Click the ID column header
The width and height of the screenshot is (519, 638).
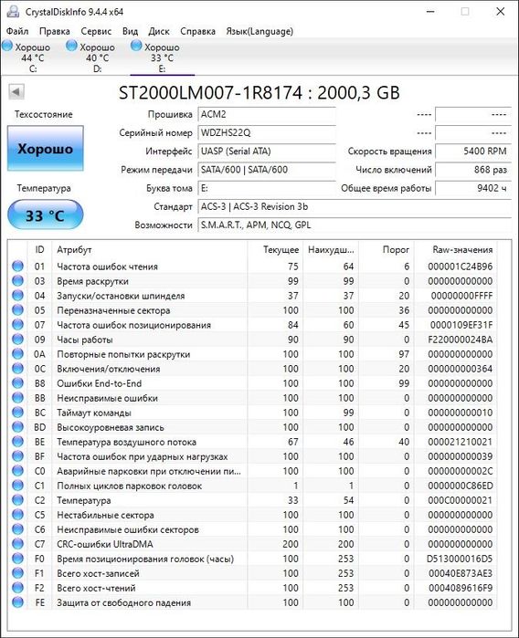39,249
